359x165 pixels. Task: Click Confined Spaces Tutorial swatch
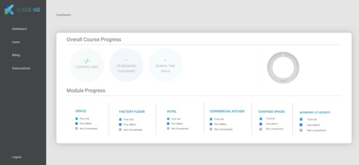(261, 119)
